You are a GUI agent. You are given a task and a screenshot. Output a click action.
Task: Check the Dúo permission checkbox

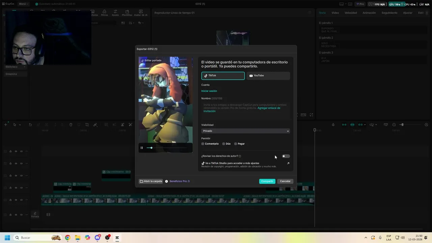coord(223,144)
